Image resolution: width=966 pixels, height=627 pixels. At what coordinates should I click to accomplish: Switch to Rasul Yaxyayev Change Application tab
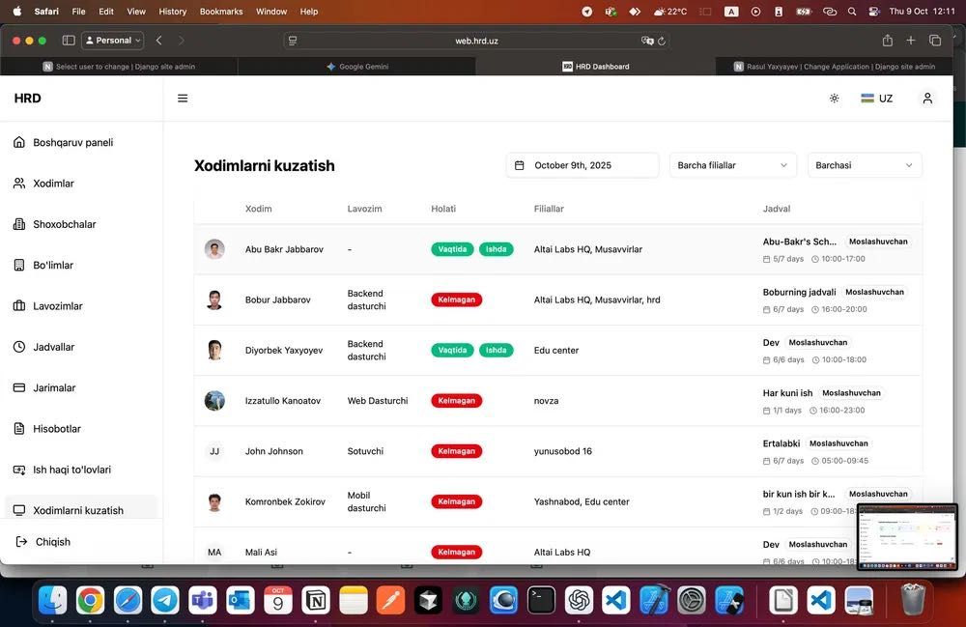click(x=835, y=67)
